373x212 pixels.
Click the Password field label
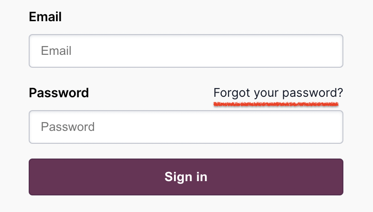pyautogui.click(x=59, y=93)
